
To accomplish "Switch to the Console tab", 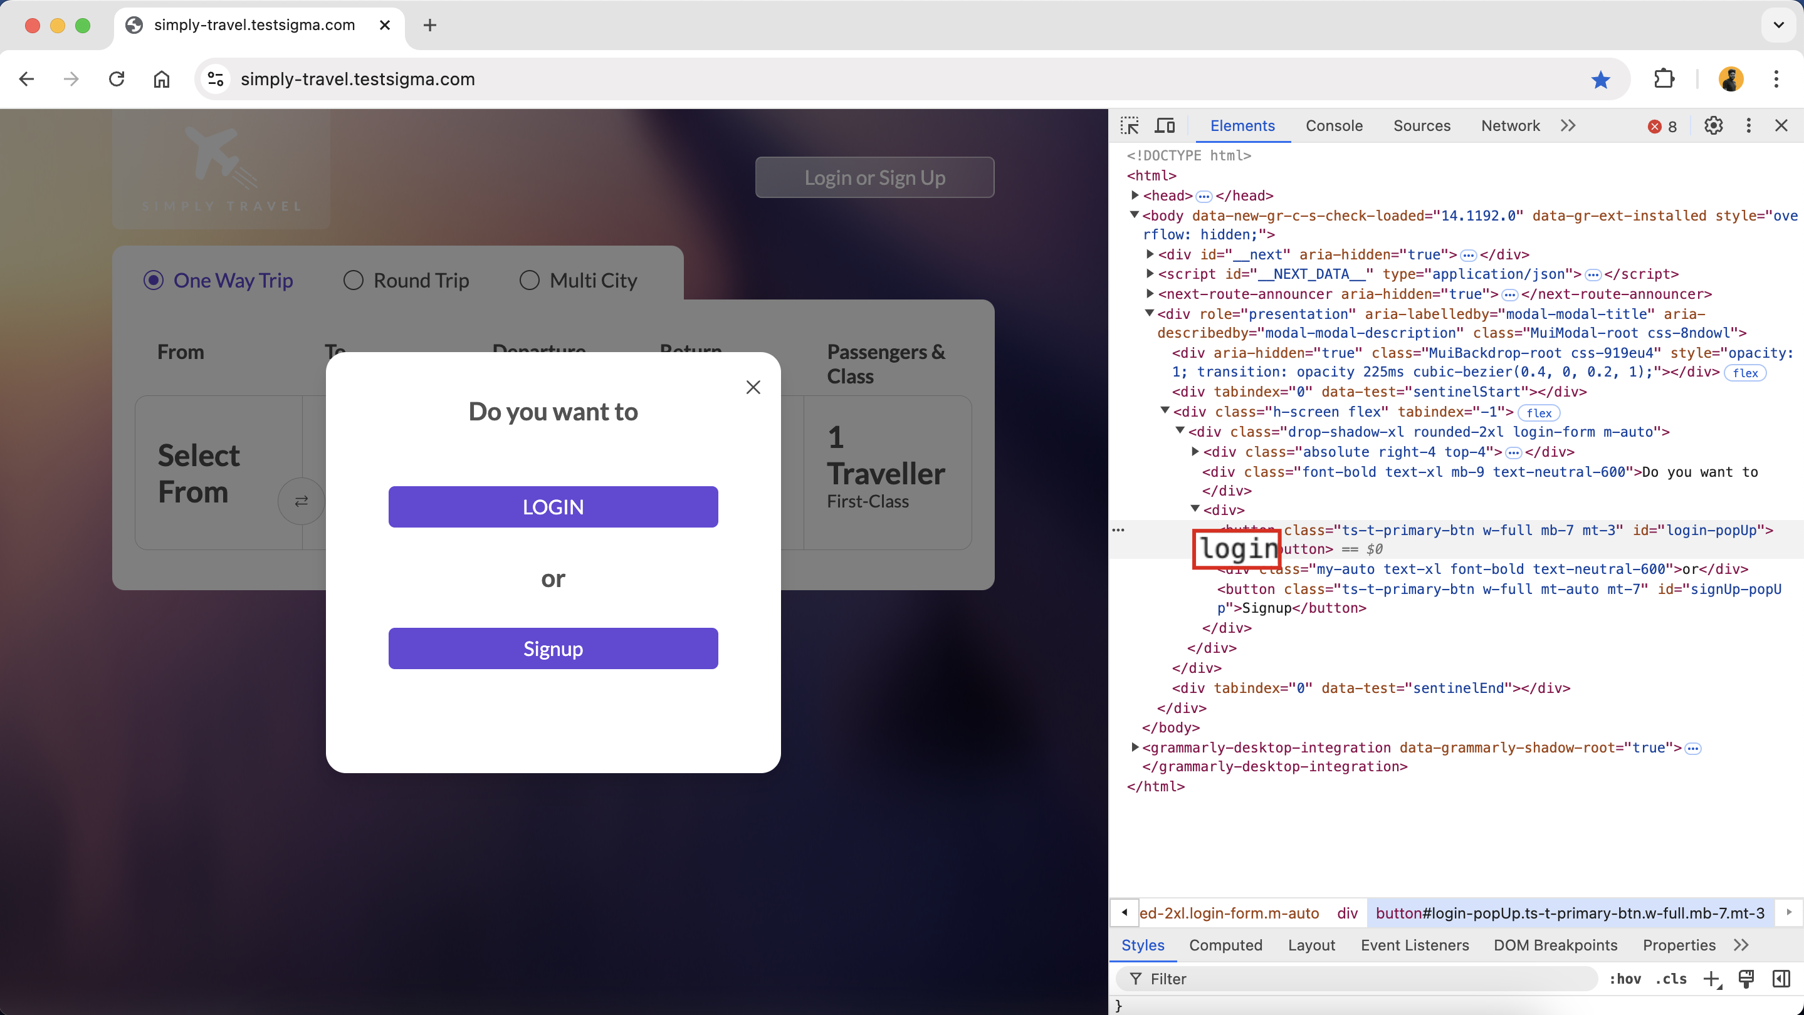I will point(1334,126).
